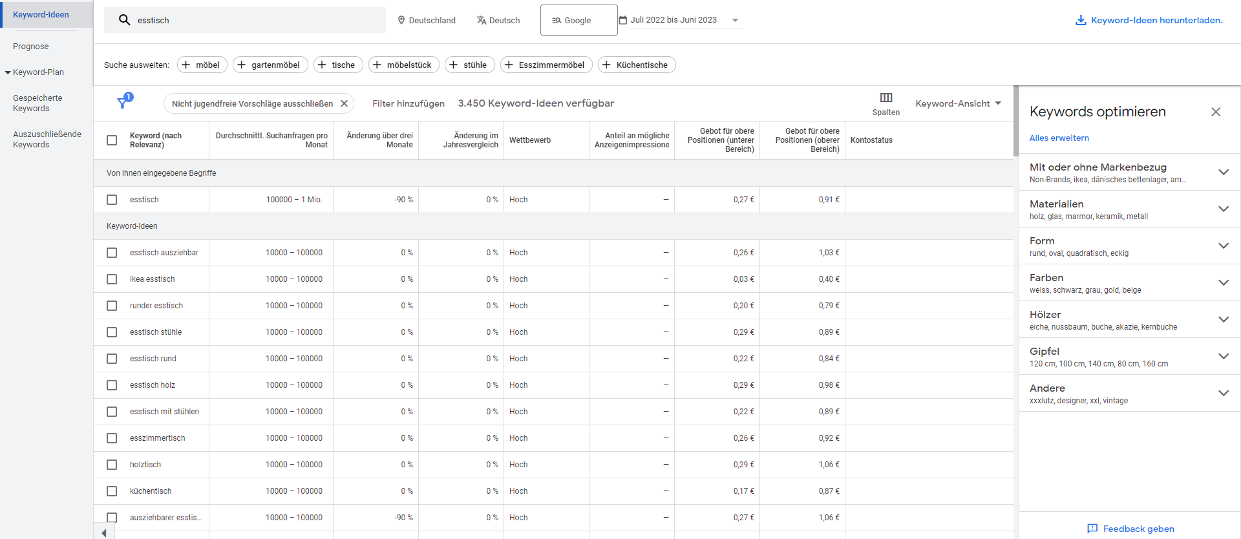
Task: Check the esstisch rund row
Action: pos(112,359)
